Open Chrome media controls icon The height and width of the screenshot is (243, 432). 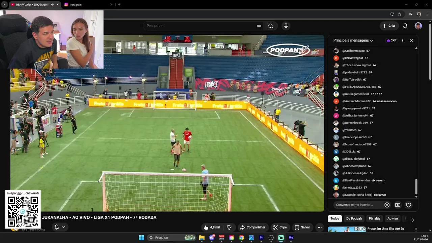411,14
